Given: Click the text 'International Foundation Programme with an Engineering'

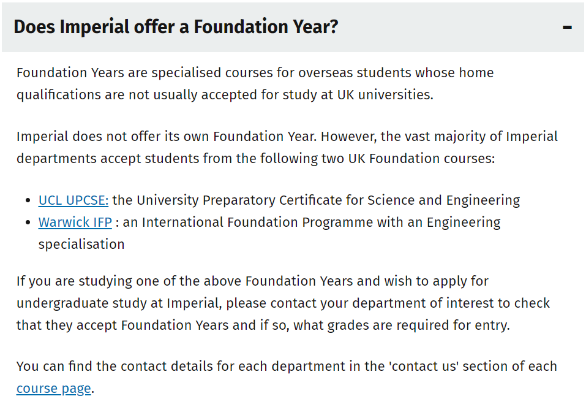Looking at the screenshot, I should 321,223.
